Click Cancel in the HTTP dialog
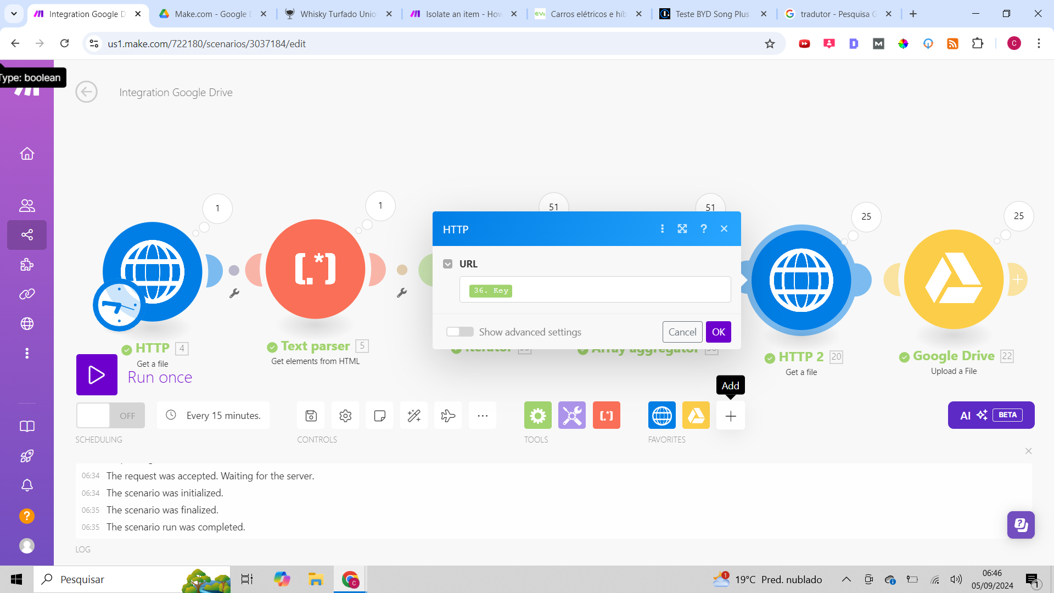This screenshot has height=593, width=1054. tap(682, 332)
